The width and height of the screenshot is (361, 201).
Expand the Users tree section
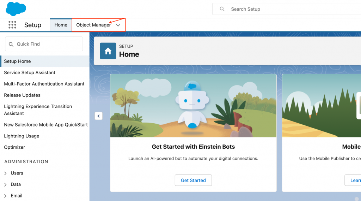click(x=5, y=173)
